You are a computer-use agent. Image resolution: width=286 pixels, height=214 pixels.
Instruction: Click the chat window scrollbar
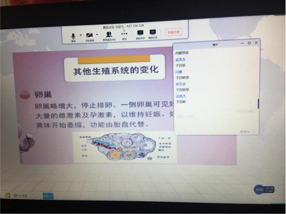click(258, 103)
